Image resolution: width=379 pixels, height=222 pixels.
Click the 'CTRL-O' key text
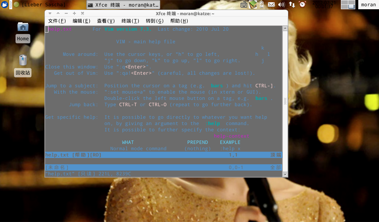(158, 105)
